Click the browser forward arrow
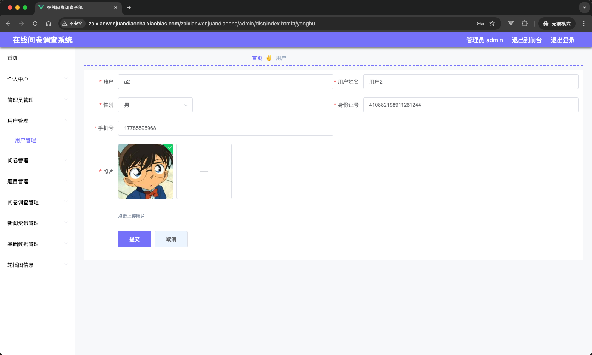592x355 pixels. [22, 24]
